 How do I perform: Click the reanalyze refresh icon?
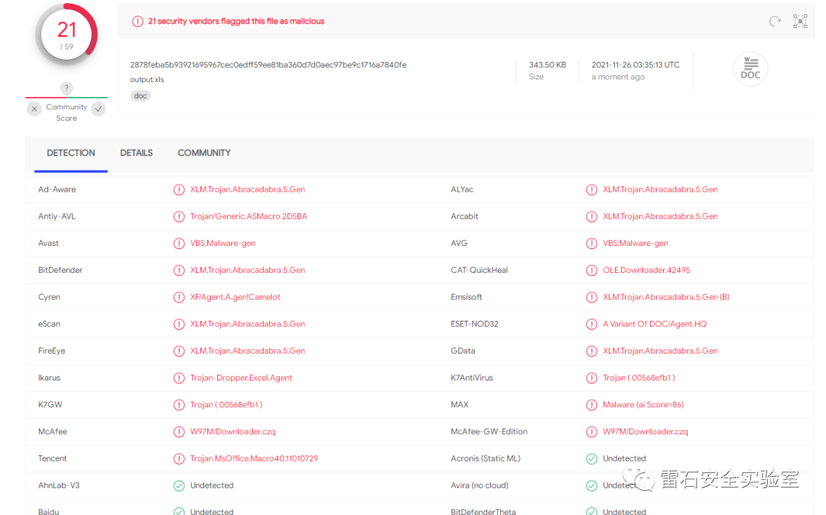pyautogui.click(x=774, y=21)
